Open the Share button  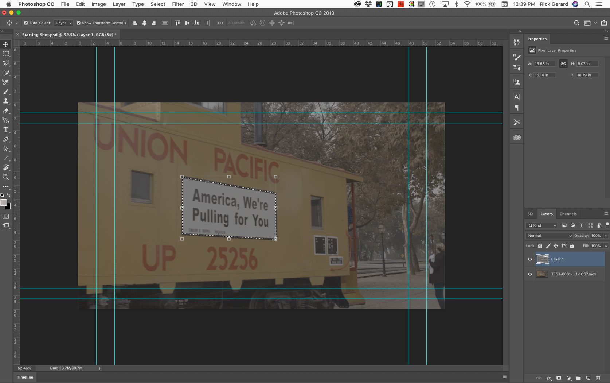tap(604, 23)
